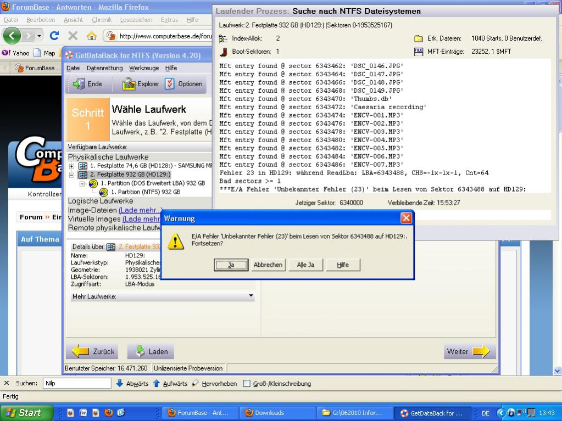
Task: Switch to G:\062010 Infor... taskbar folder
Action: tap(355, 413)
